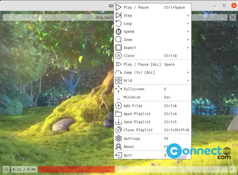This screenshot has width=238, height=175.
Task: Click the Minimize underscore icon
Action: [x=118, y=99]
